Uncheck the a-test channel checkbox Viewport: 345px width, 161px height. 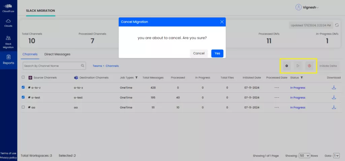23,97
